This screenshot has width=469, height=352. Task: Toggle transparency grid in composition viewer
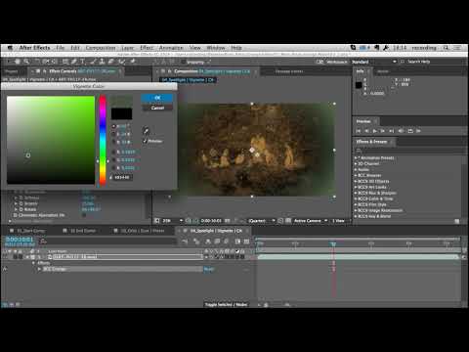coord(288,221)
